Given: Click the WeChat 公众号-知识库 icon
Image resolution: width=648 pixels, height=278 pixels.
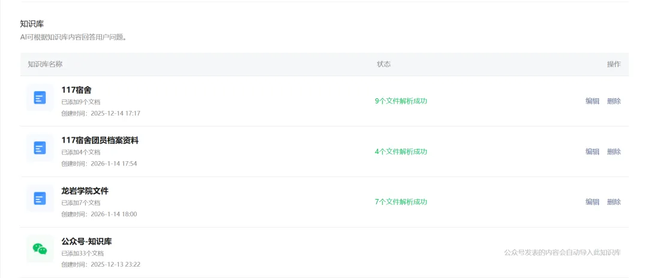Looking at the screenshot, I should [x=40, y=249].
